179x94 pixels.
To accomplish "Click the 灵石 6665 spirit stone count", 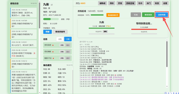I will click(x=80, y=3).
